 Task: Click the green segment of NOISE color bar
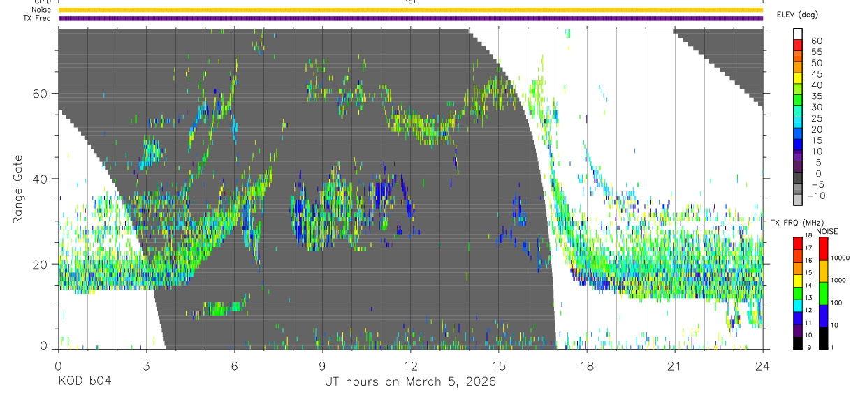pos(823,293)
